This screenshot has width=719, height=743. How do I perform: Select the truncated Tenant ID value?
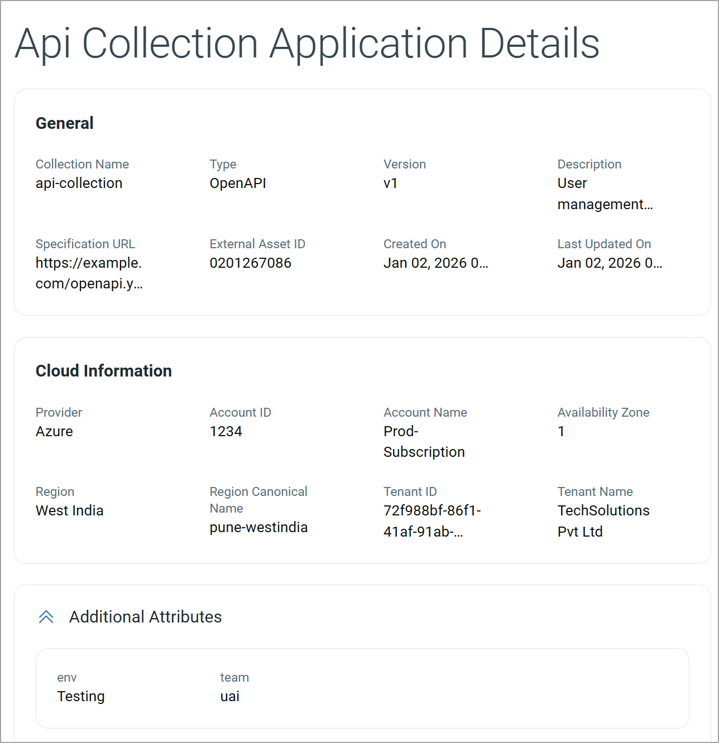coord(432,521)
